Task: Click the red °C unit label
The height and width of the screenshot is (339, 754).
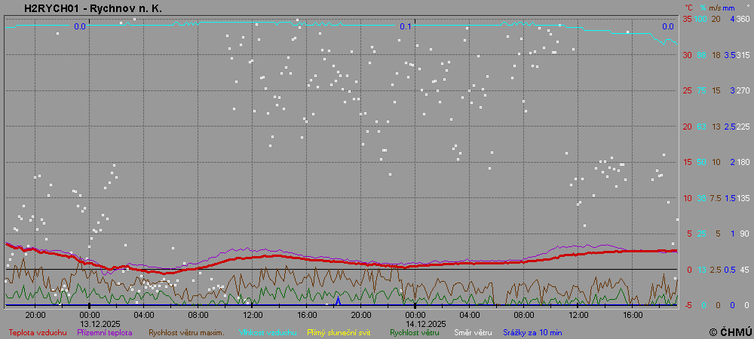Action: pos(688,8)
